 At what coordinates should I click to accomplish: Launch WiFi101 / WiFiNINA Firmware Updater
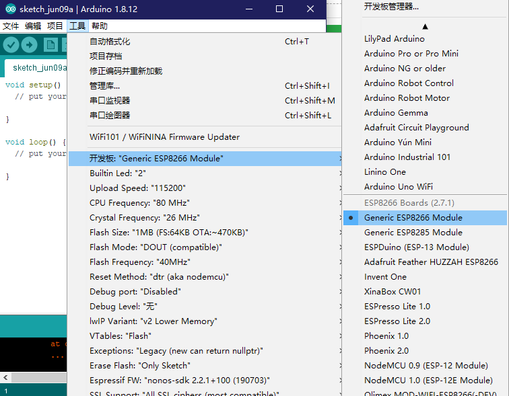pyautogui.click(x=164, y=137)
